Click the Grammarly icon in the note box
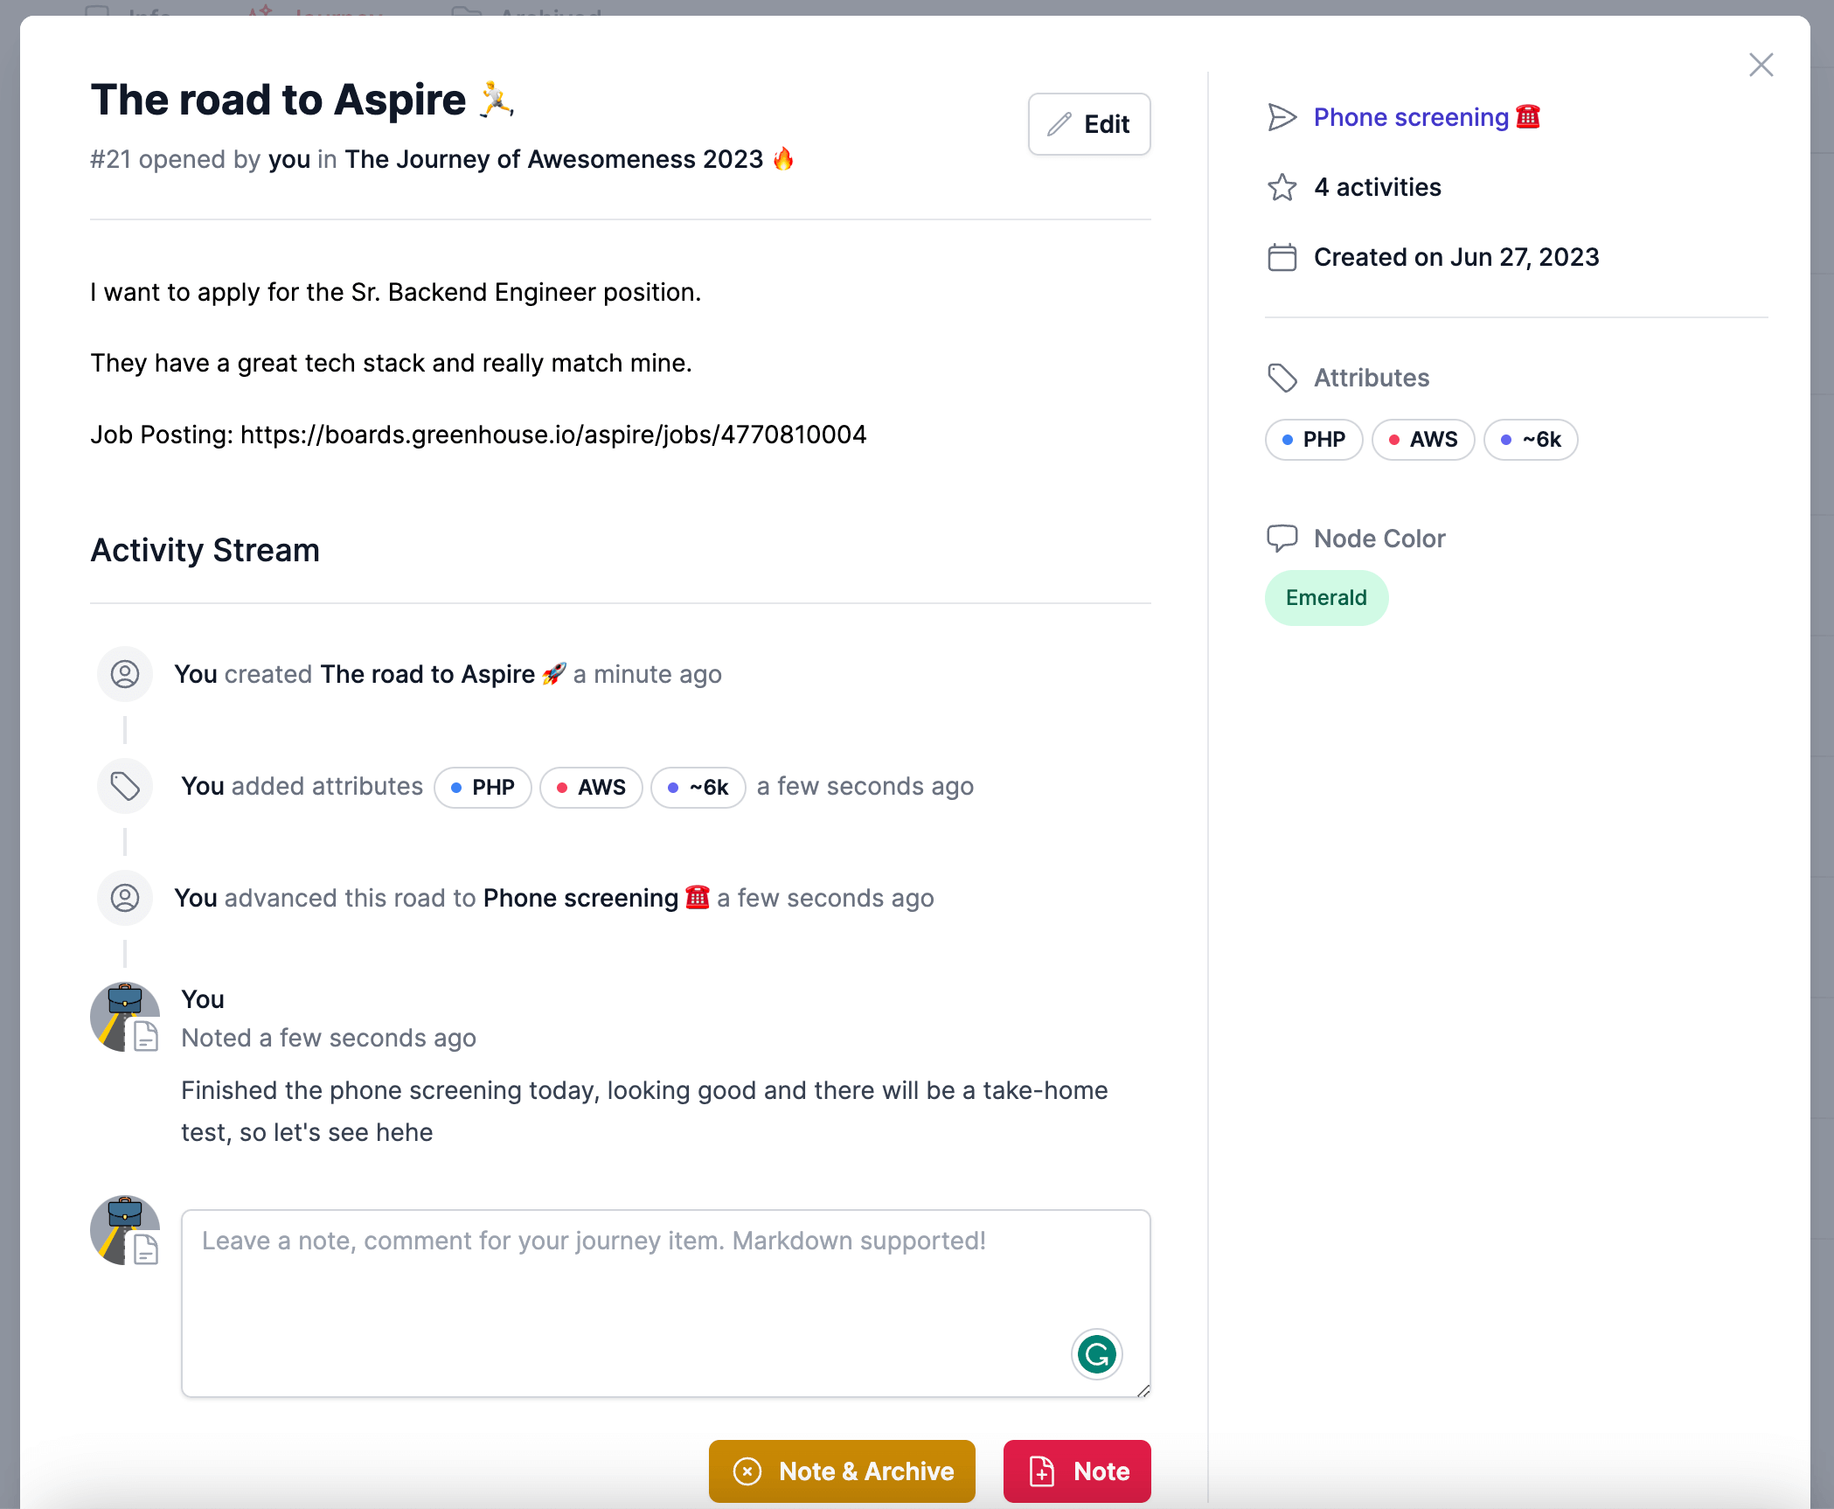This screenshot has width=1834, height=1509. coord(1096,1354)
